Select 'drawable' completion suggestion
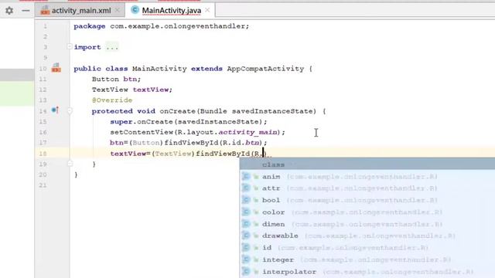Viewport: 495px width, 278px height. (367, 236)
